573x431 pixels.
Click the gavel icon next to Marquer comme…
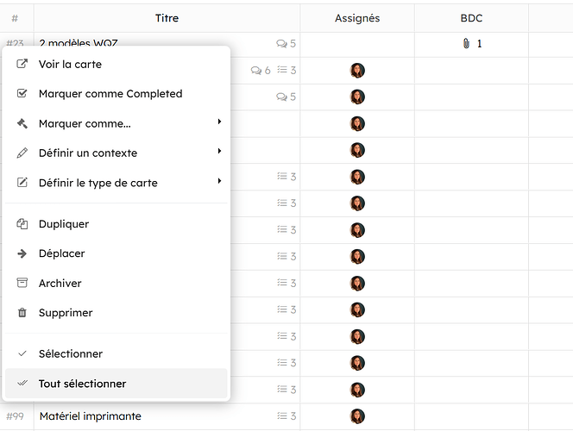[x=22, y=123]
